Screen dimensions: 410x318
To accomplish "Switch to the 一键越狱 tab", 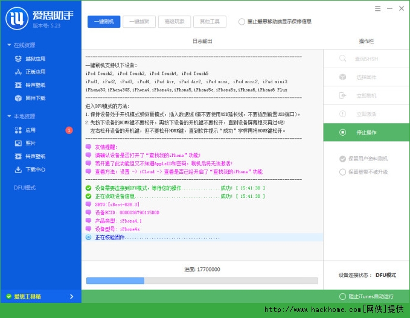I will 139,22.
